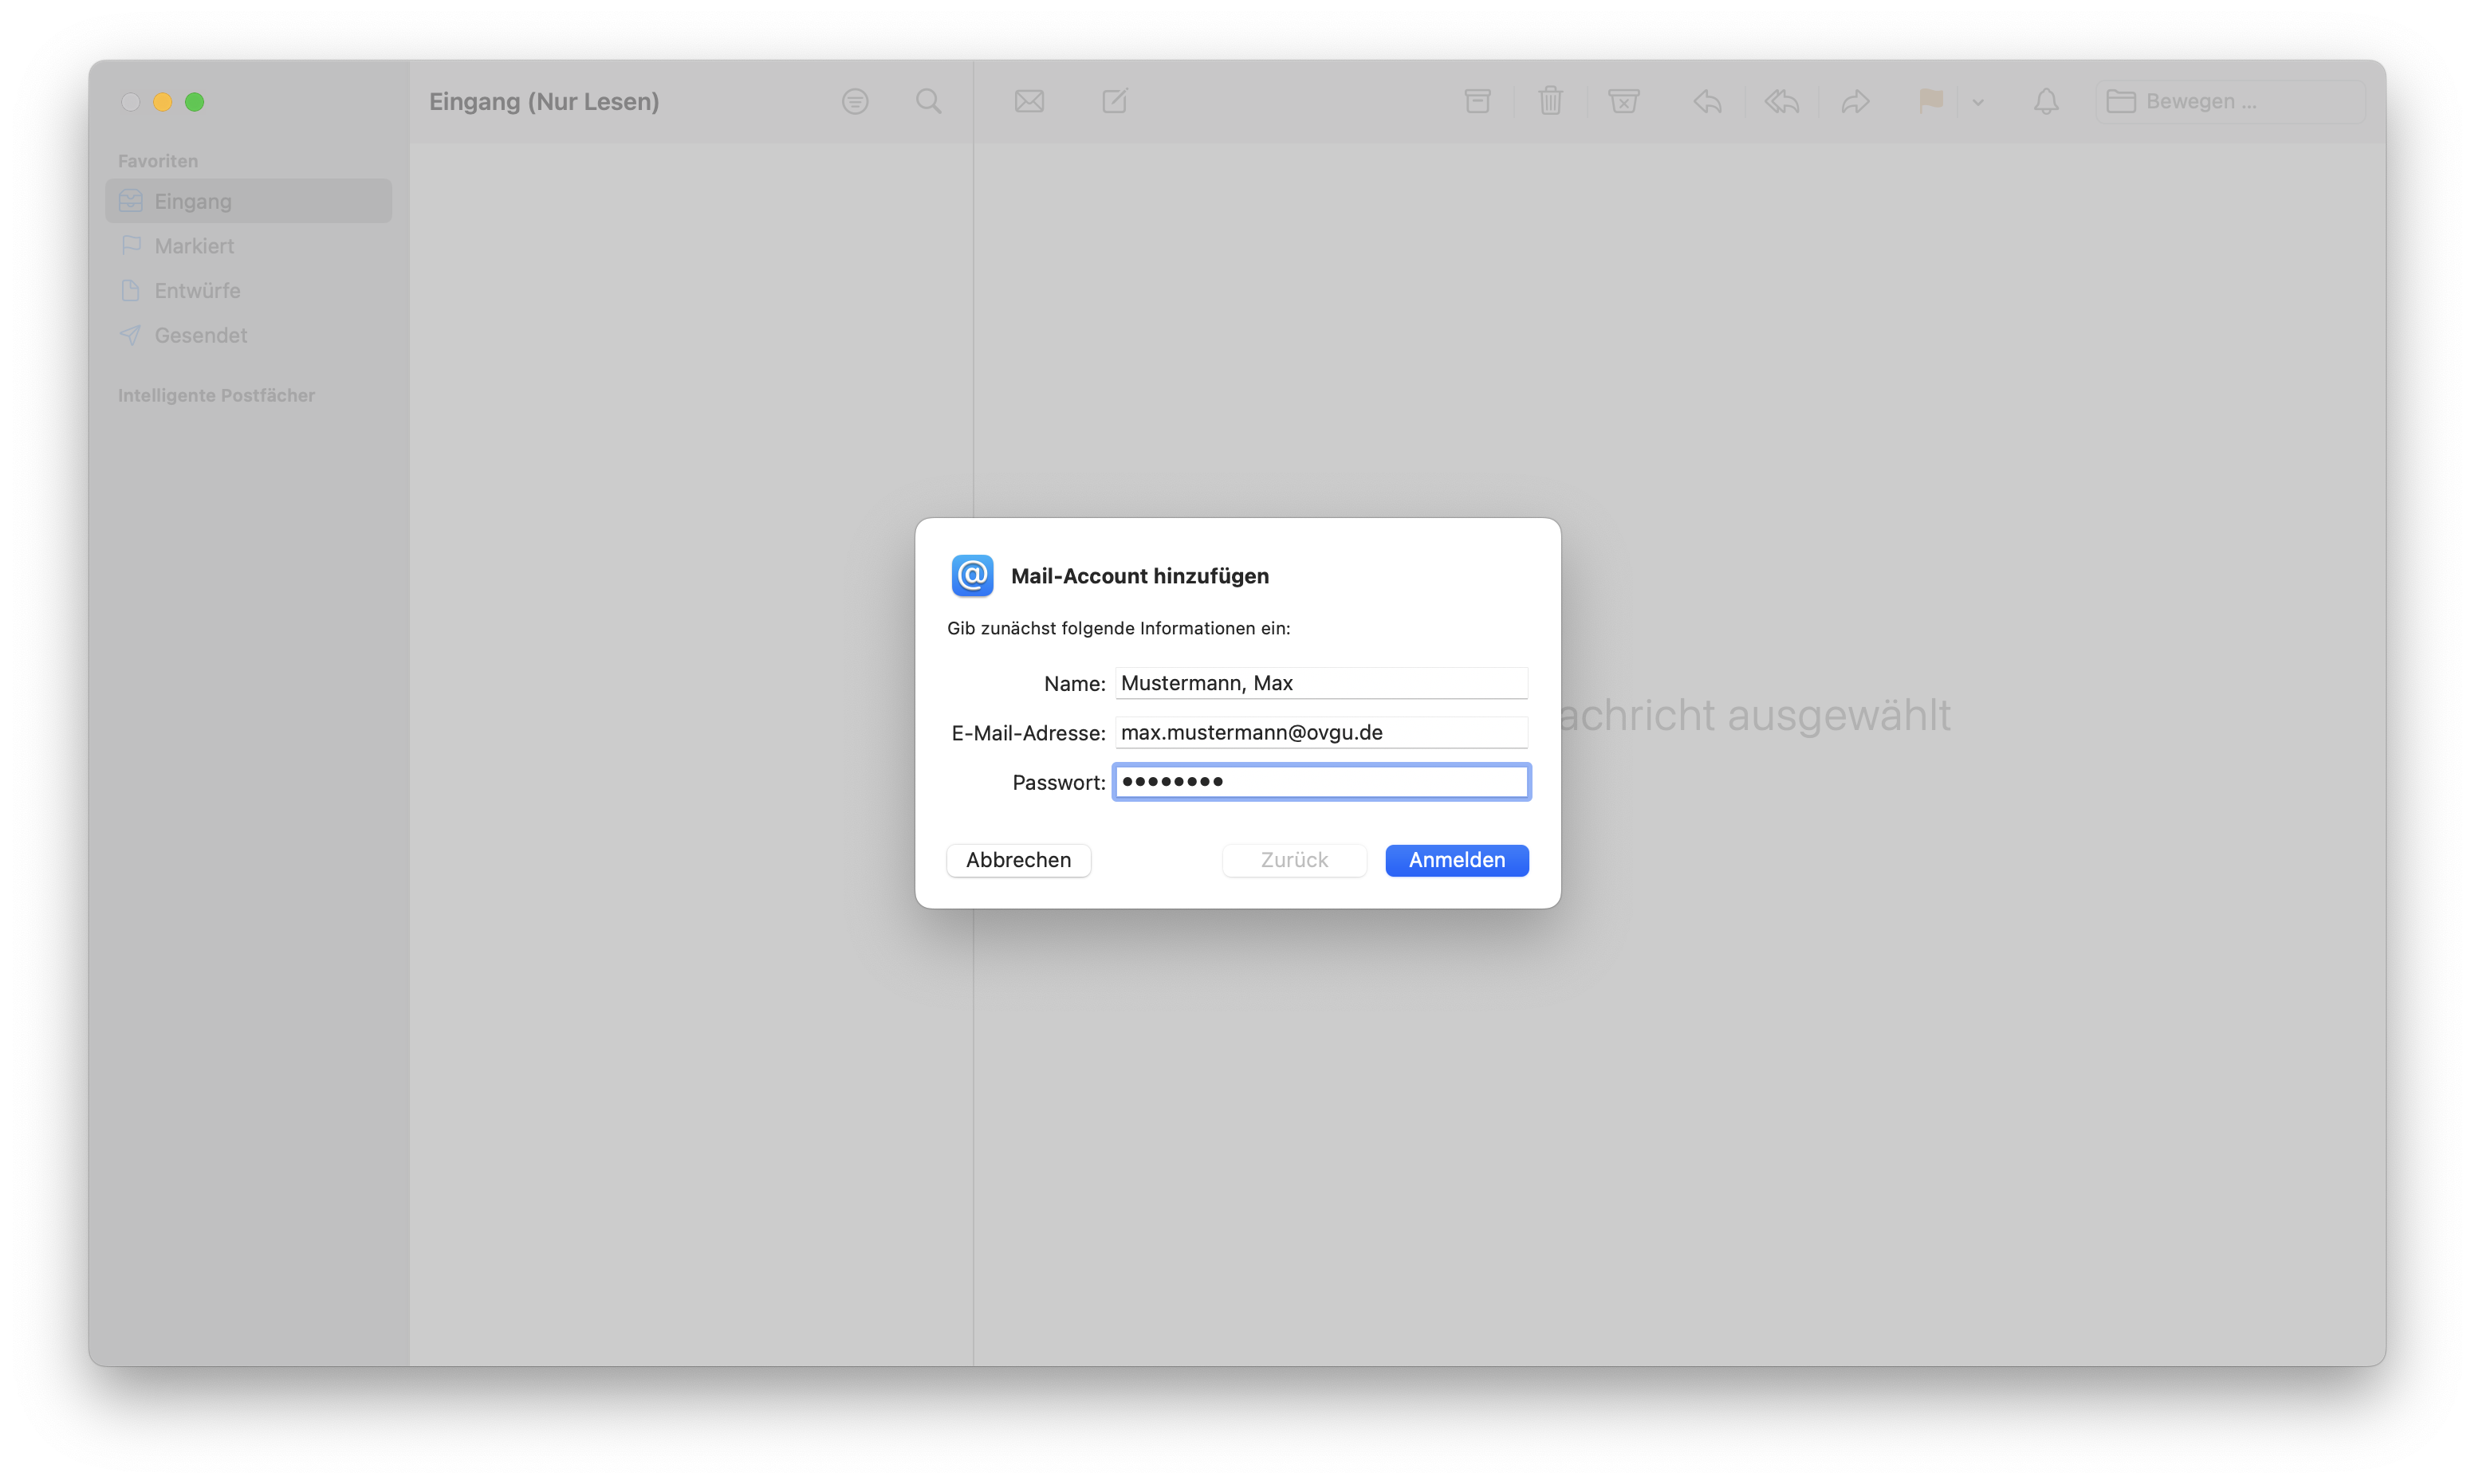Focus the Passwort input field
2475x1484 pixels.
[x=1320, y=782]
